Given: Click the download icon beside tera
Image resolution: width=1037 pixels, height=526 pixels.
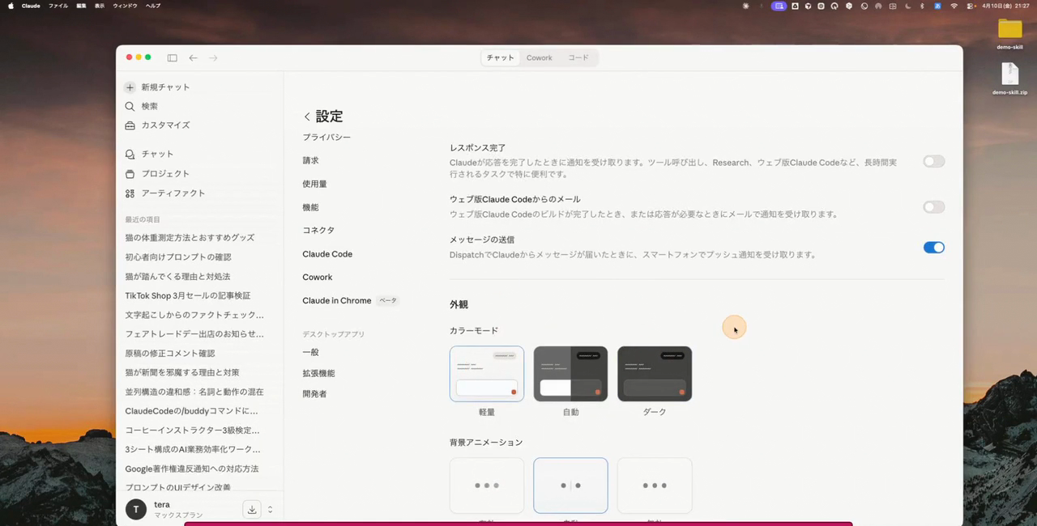Looking at the screenshot, I should [x=252, y=509].
